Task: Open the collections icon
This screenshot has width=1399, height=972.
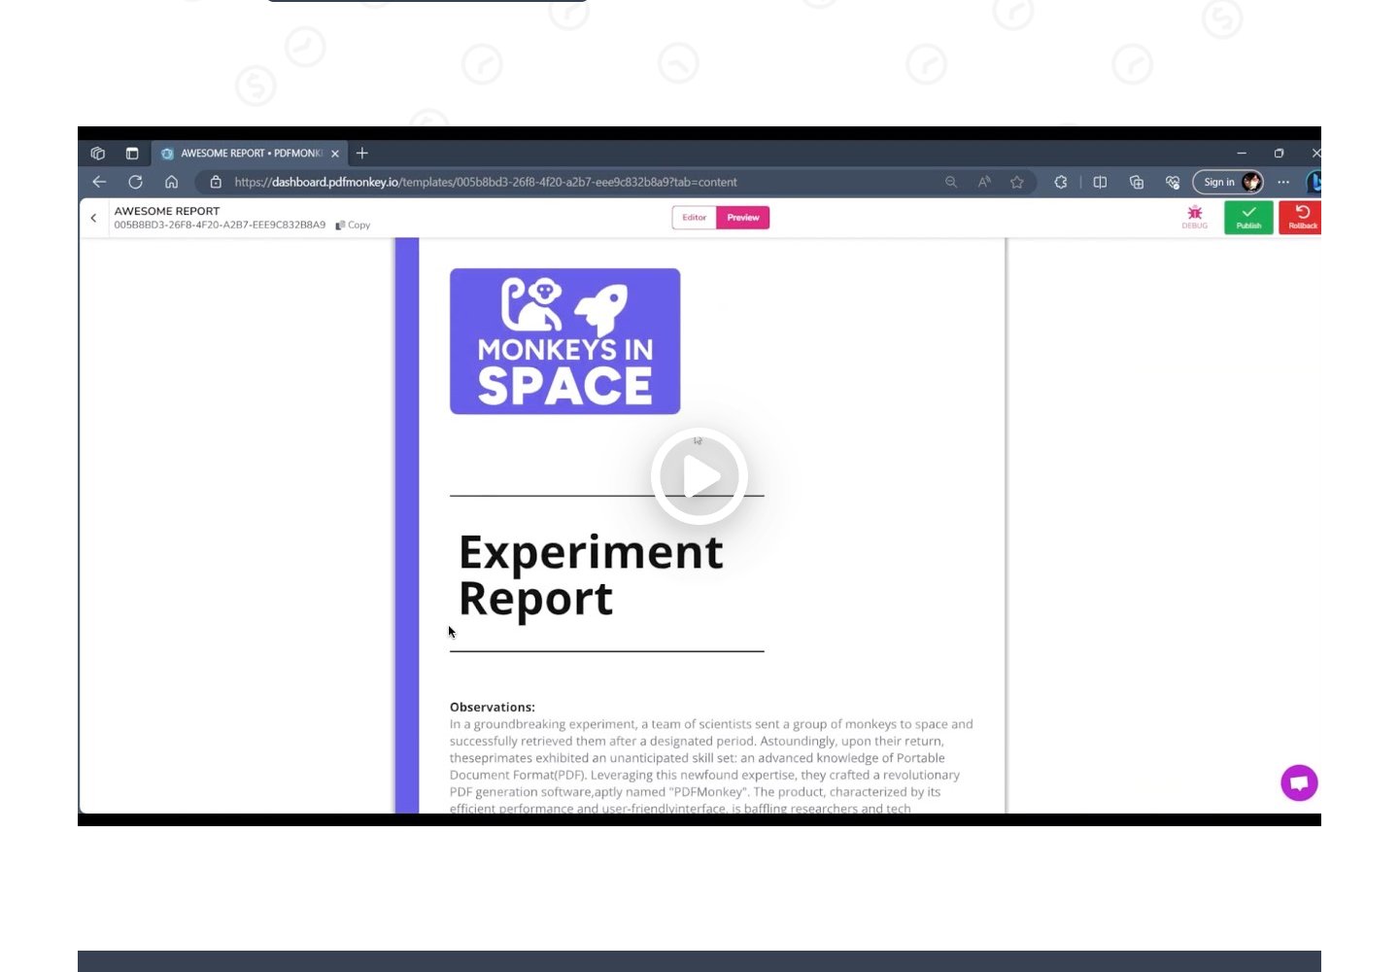Action: 1137,182
